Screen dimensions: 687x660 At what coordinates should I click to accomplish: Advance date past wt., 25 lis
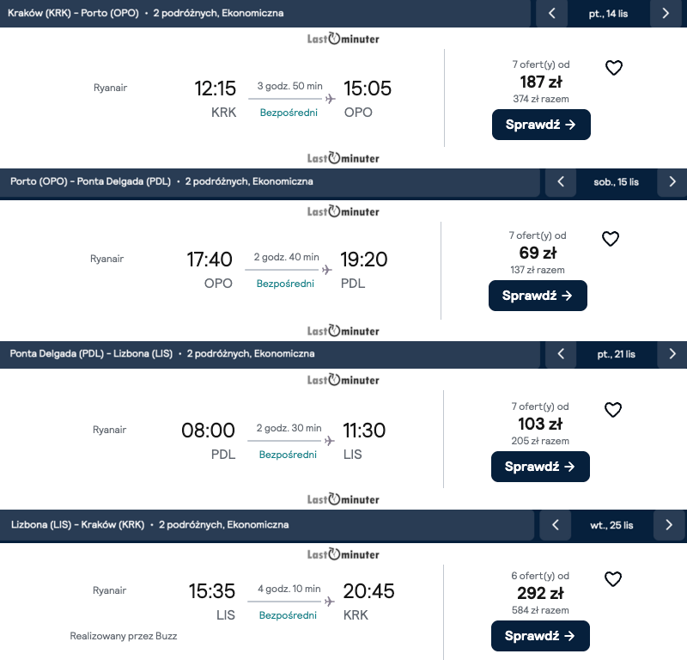pos(669,524)
